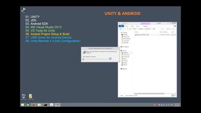The image size is (201, 113).
Task: Open the Windows Start button
Action: pyautogui.click(x=22, y=105)
